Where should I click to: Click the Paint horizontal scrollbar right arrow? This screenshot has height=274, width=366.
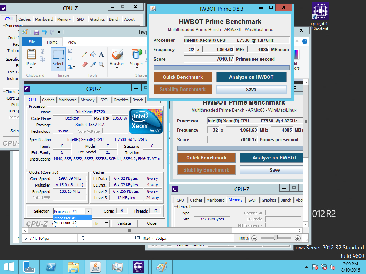300,230
